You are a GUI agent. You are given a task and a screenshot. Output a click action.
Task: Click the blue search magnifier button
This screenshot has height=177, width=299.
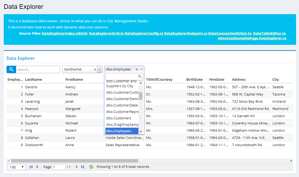pos(11,69)
